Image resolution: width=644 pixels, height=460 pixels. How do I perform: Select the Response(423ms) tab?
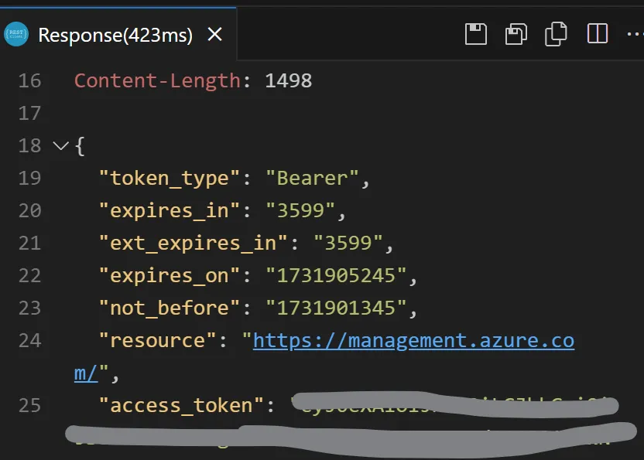[115, 35]
